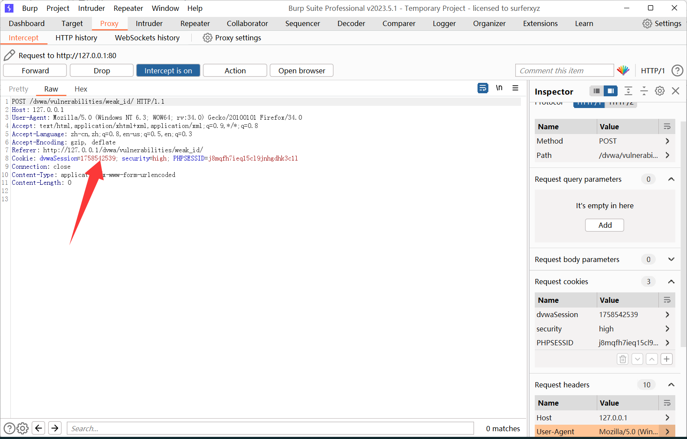
Task: Select the User-Agent header row in Inspector
Action: (605, 432)
